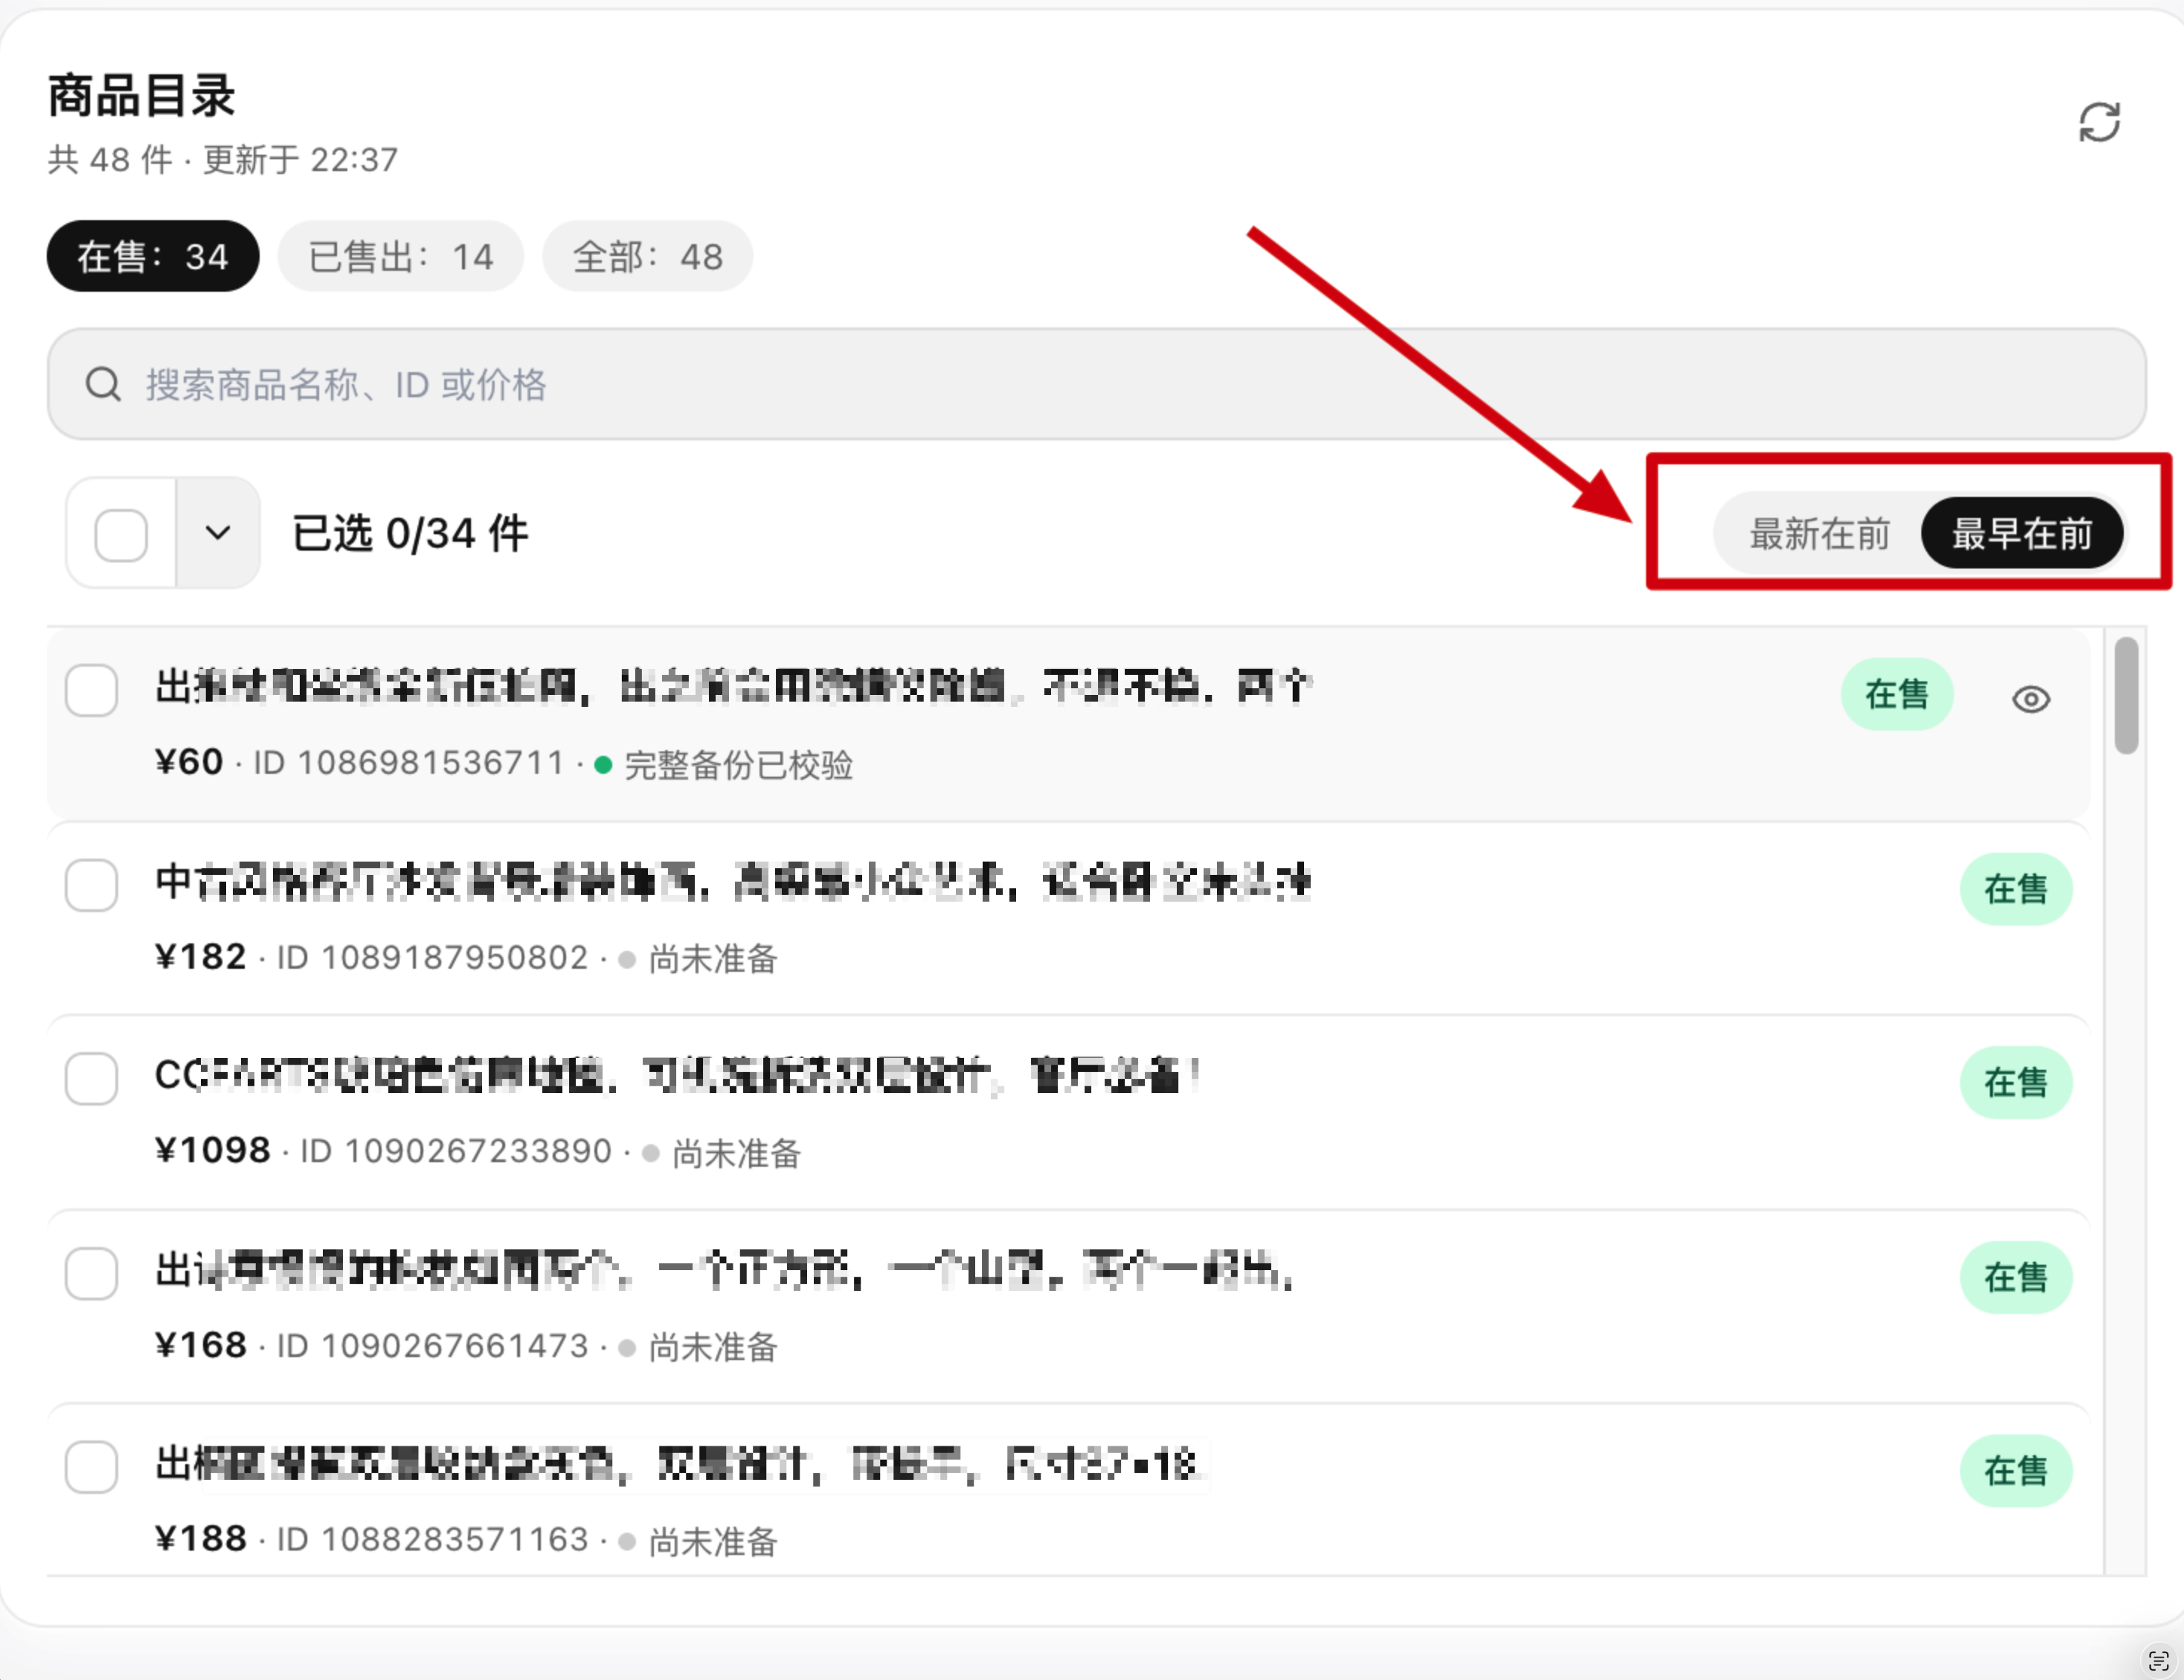Click the list scrollbar thumb
This screenshot has height=1680, width=2184.
pos(2126,696)
